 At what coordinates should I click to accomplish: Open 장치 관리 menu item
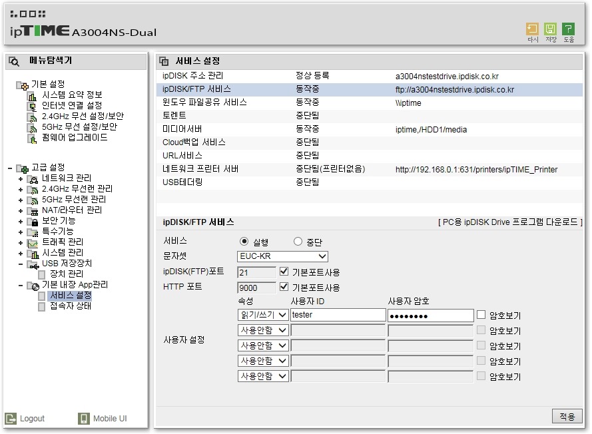pyautogui.click(x=67, y=274)
